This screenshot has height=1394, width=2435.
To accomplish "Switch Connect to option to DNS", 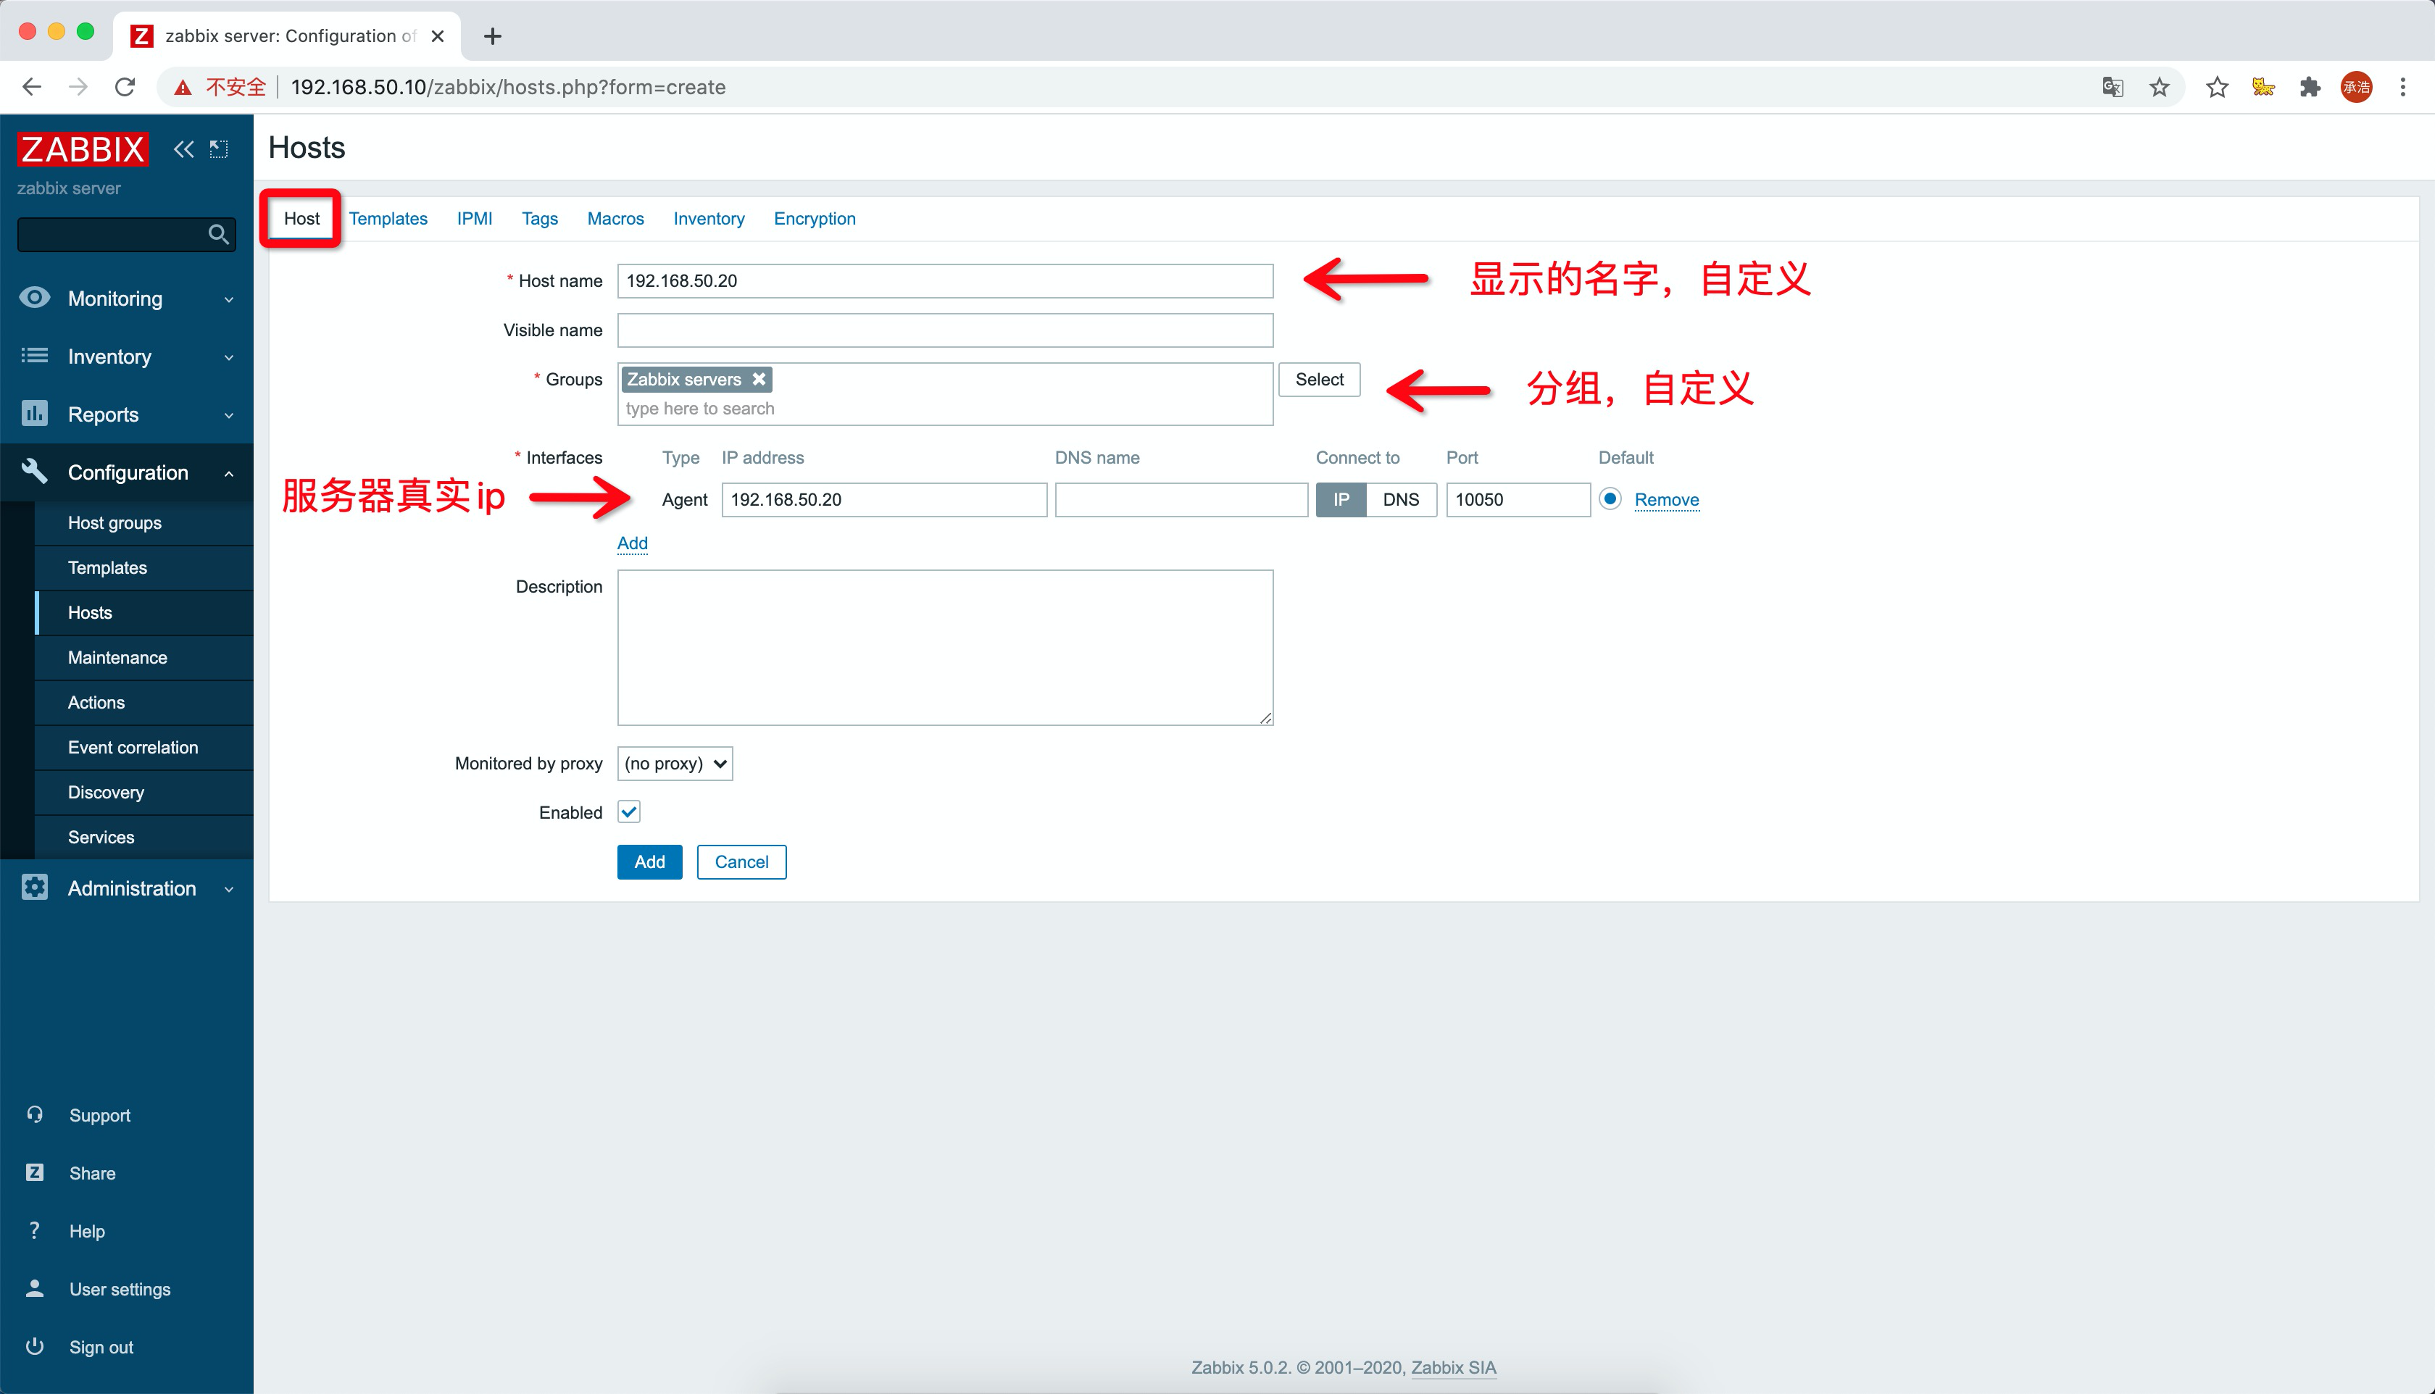I will (1400, 500).
